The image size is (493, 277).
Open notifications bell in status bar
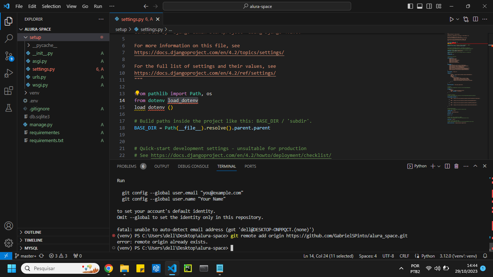pos(485,256)
